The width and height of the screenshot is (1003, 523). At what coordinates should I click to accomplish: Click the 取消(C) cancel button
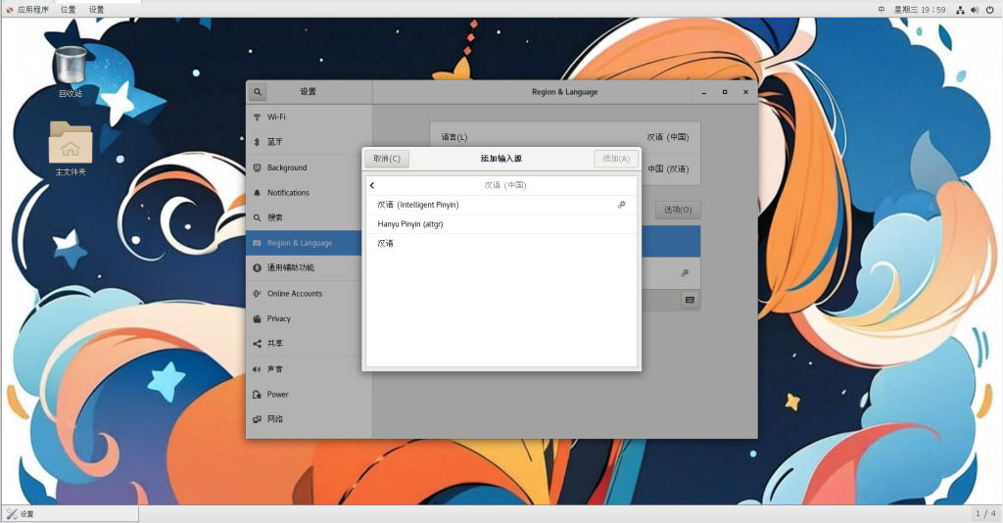pyautogui.click(x=387, y=159)
